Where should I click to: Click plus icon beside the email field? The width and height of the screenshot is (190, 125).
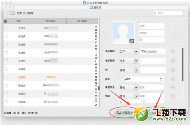point(173,61)
